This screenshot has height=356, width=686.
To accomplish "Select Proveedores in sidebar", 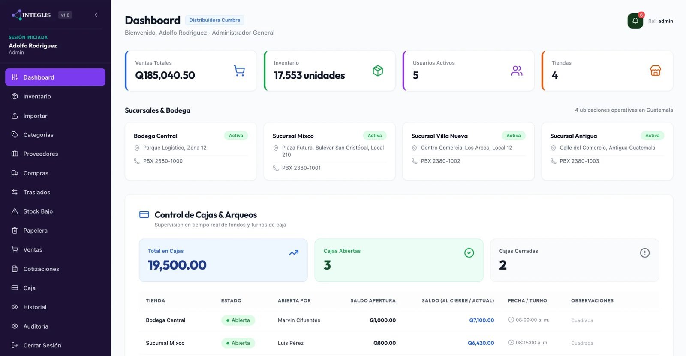I will pyautogui.click(x=55, y=154).
